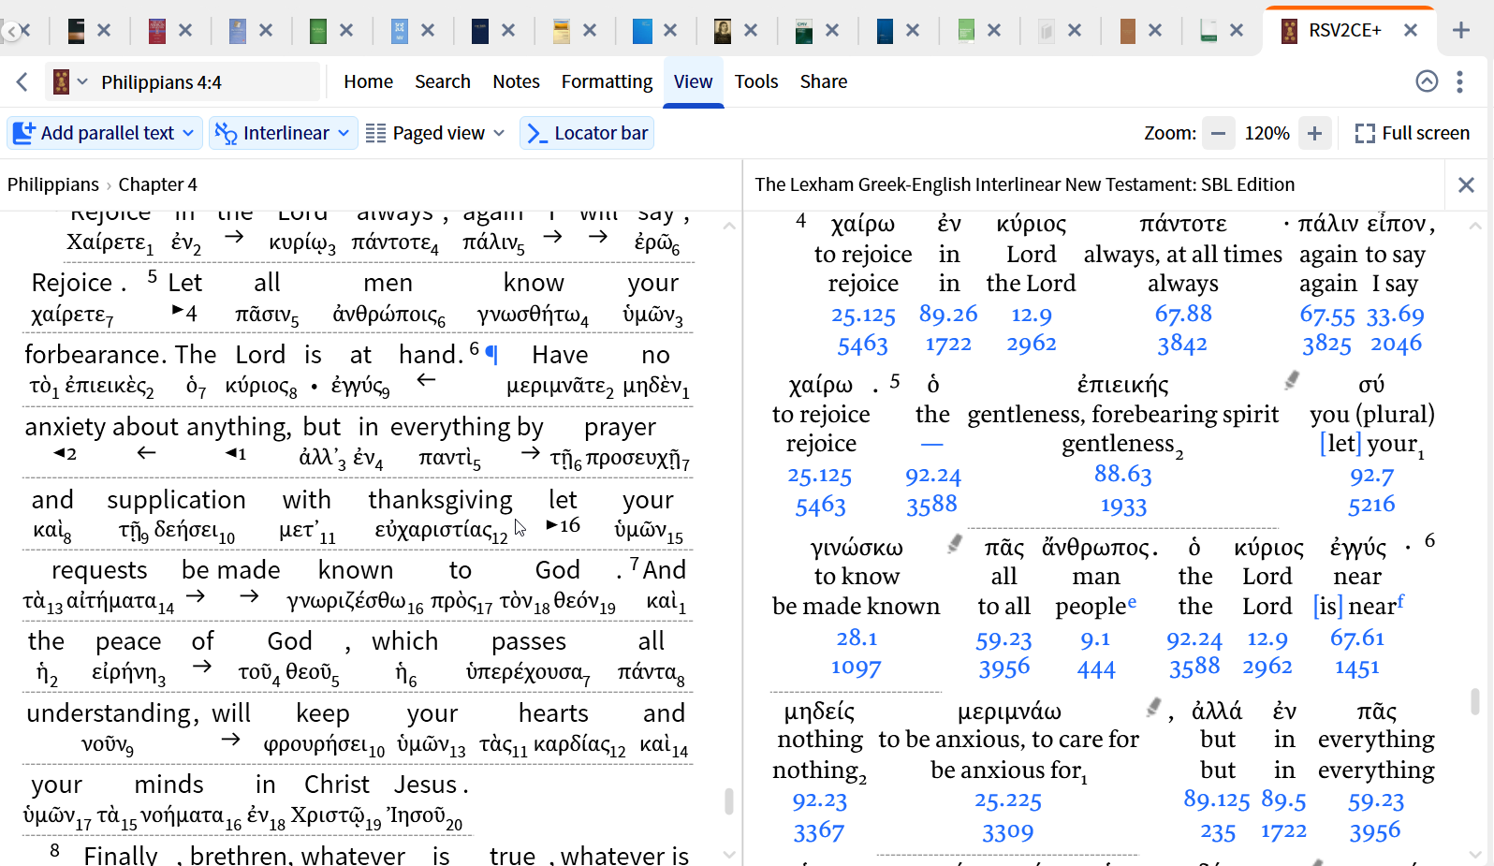This screenshot has width=1494, height=866.
Task: Click the Chapter 4 breadcrumb
Action: pyautogui.click(x=157, y=184)
